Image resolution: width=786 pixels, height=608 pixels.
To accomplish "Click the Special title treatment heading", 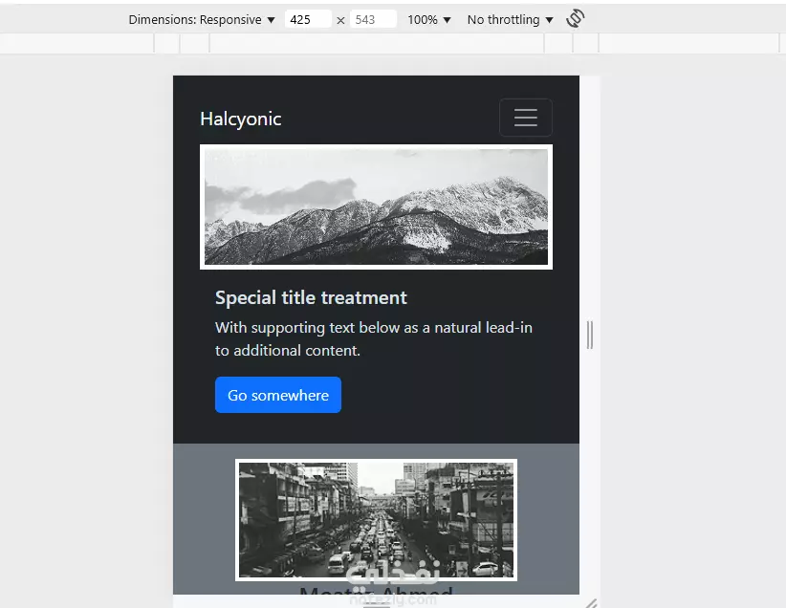I will pyautogui.click(x=311, y=297).
